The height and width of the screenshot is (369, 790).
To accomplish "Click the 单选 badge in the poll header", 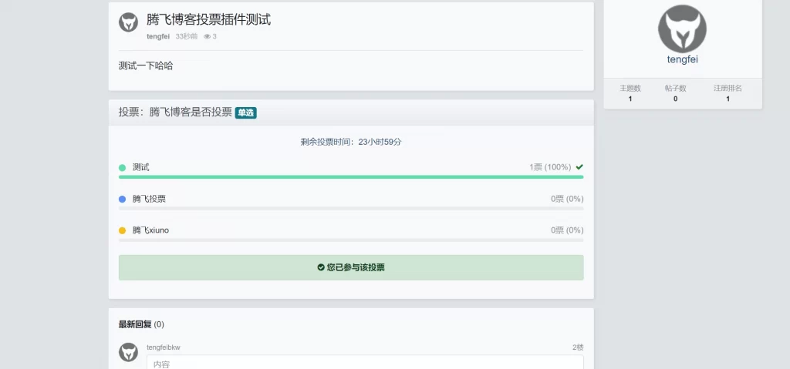I will (x=245, y=112).
